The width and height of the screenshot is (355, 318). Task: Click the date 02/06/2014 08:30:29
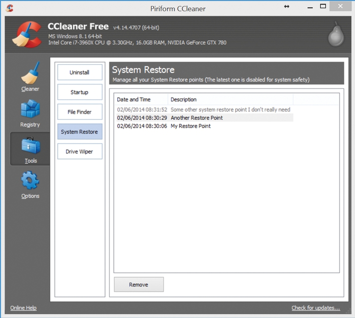point(142,118)
